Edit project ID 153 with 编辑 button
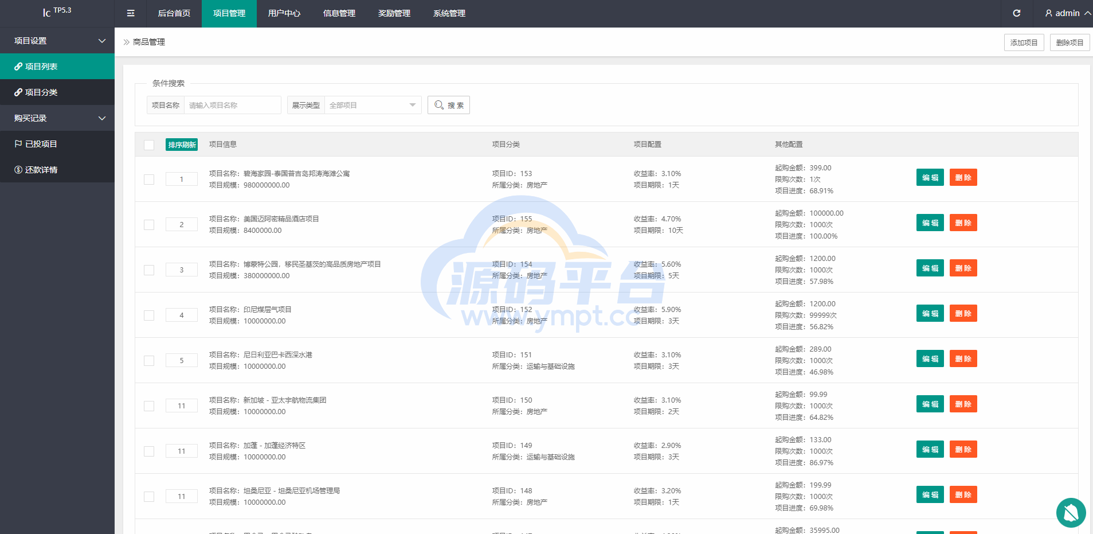The width and height of the screenshot is (1093, 534). click(930, 177)
